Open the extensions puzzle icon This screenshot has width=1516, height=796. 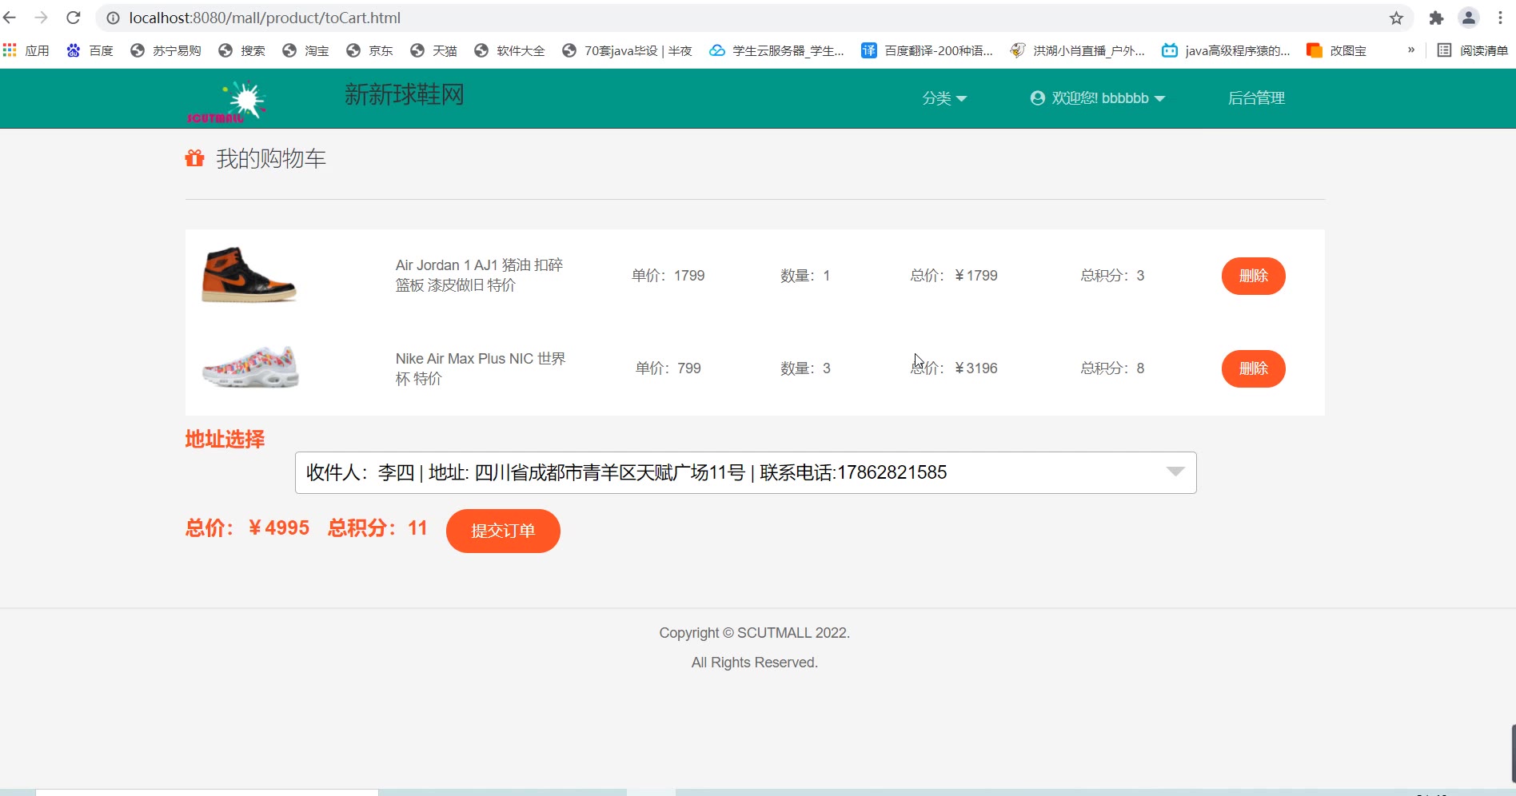1436,18
